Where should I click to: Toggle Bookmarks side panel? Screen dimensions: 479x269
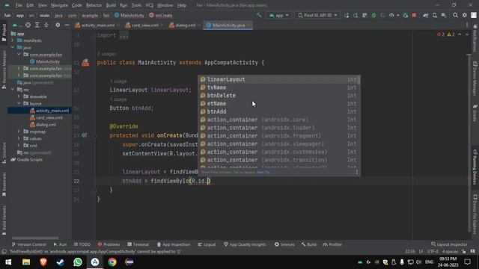pos(4,185)
